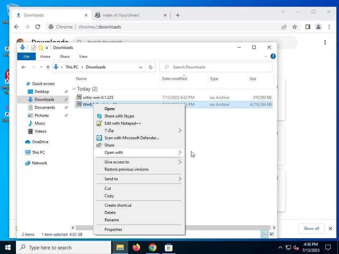Open the Give access to submenu
The image size is (339, 254).
(139, 162)
